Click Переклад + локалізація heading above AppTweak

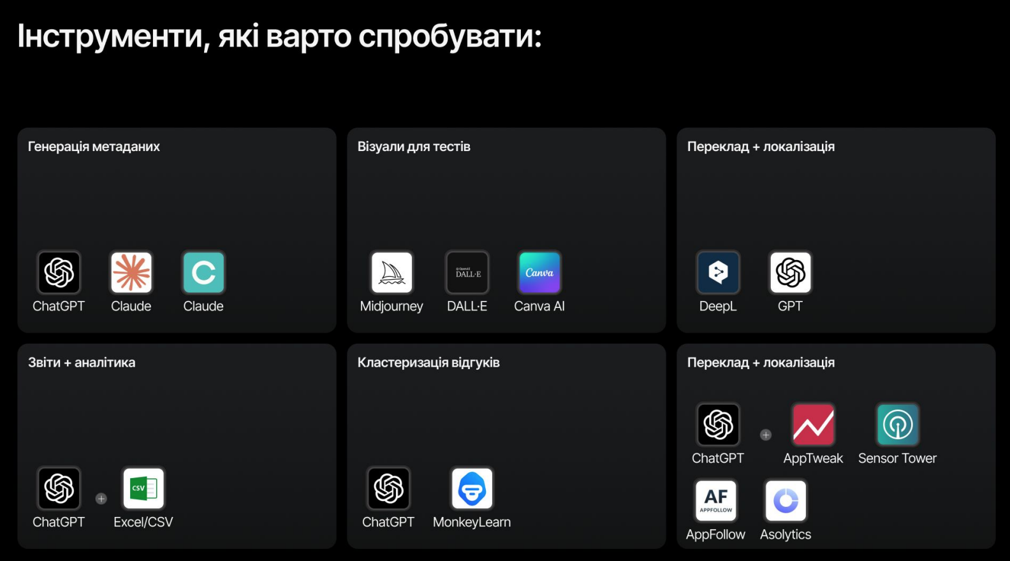point(761,363)
